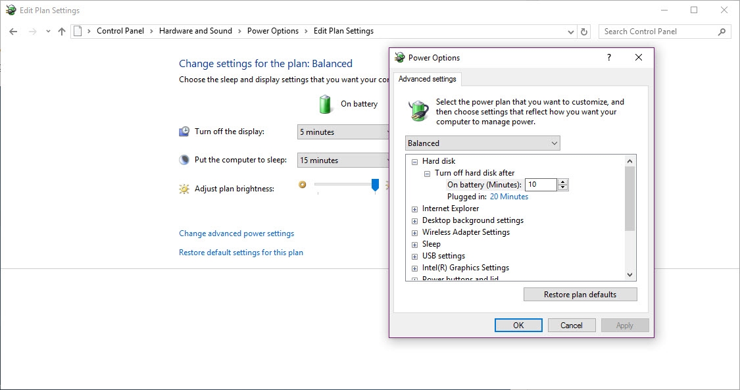Viewport: 740px width, 390px height.
Task: Expand the Sleep node
Action: (415, 245)
